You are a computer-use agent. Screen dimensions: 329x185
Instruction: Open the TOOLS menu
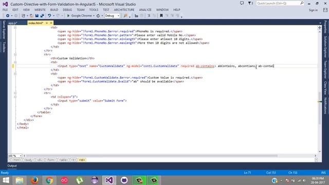(x=94, y=10)
